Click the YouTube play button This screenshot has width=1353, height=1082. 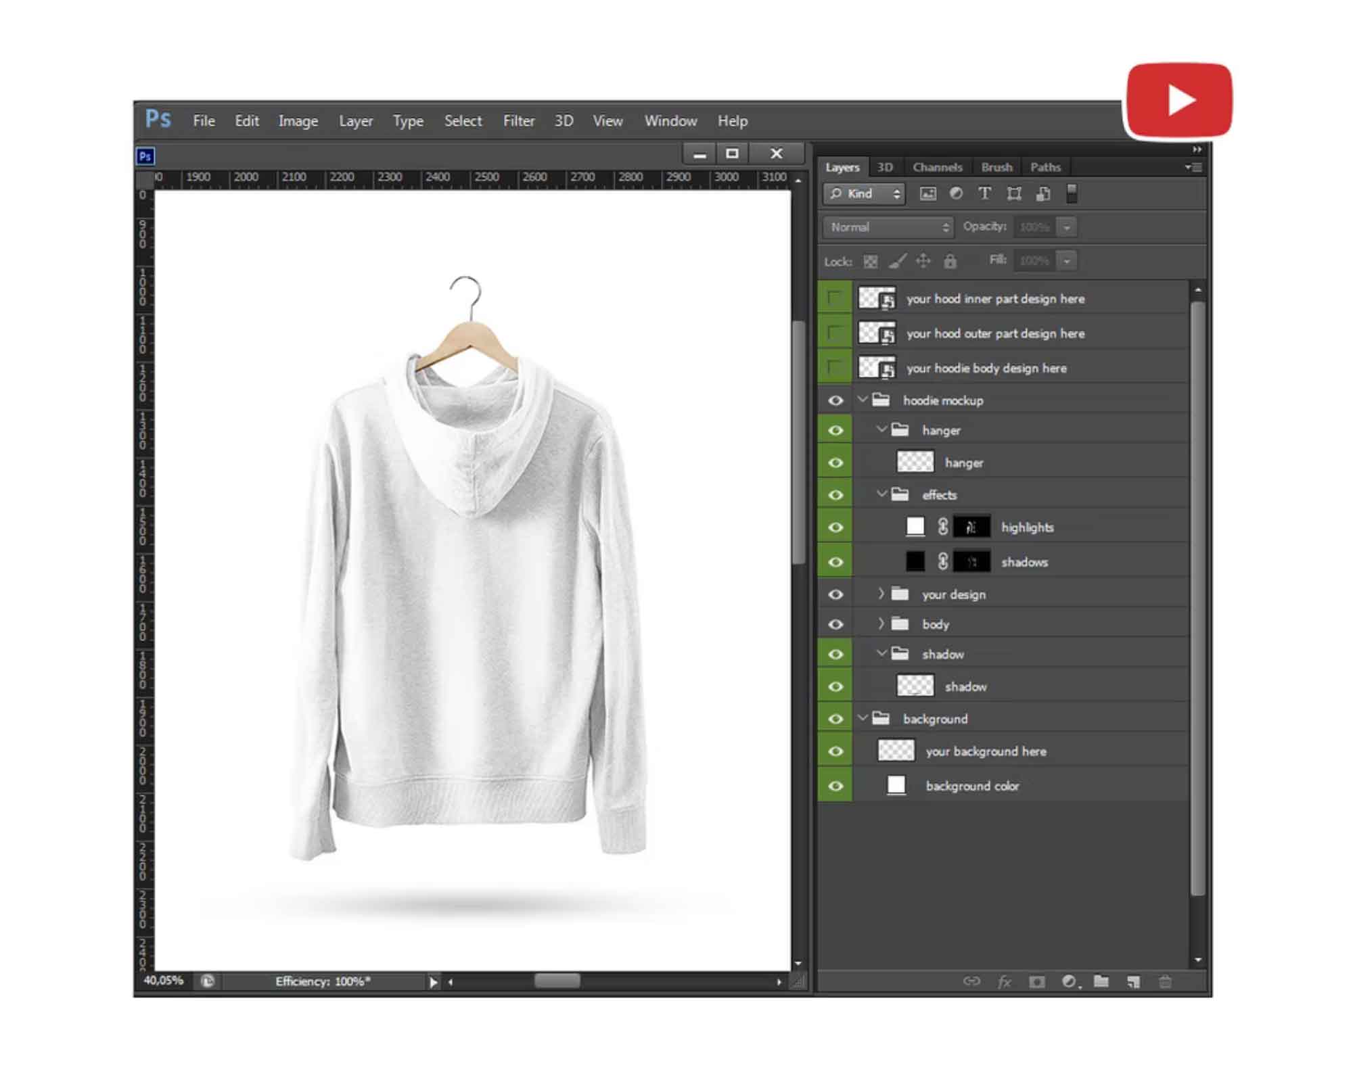[1179, 100]
